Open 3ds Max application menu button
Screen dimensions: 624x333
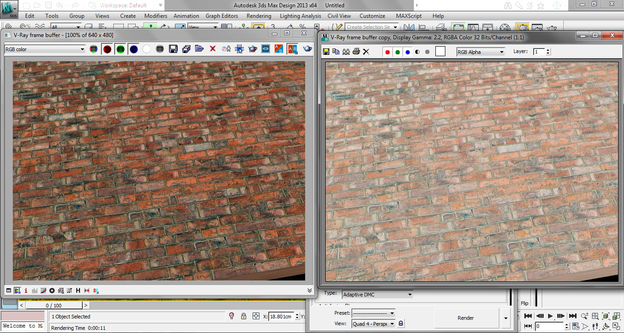[9, 8]
